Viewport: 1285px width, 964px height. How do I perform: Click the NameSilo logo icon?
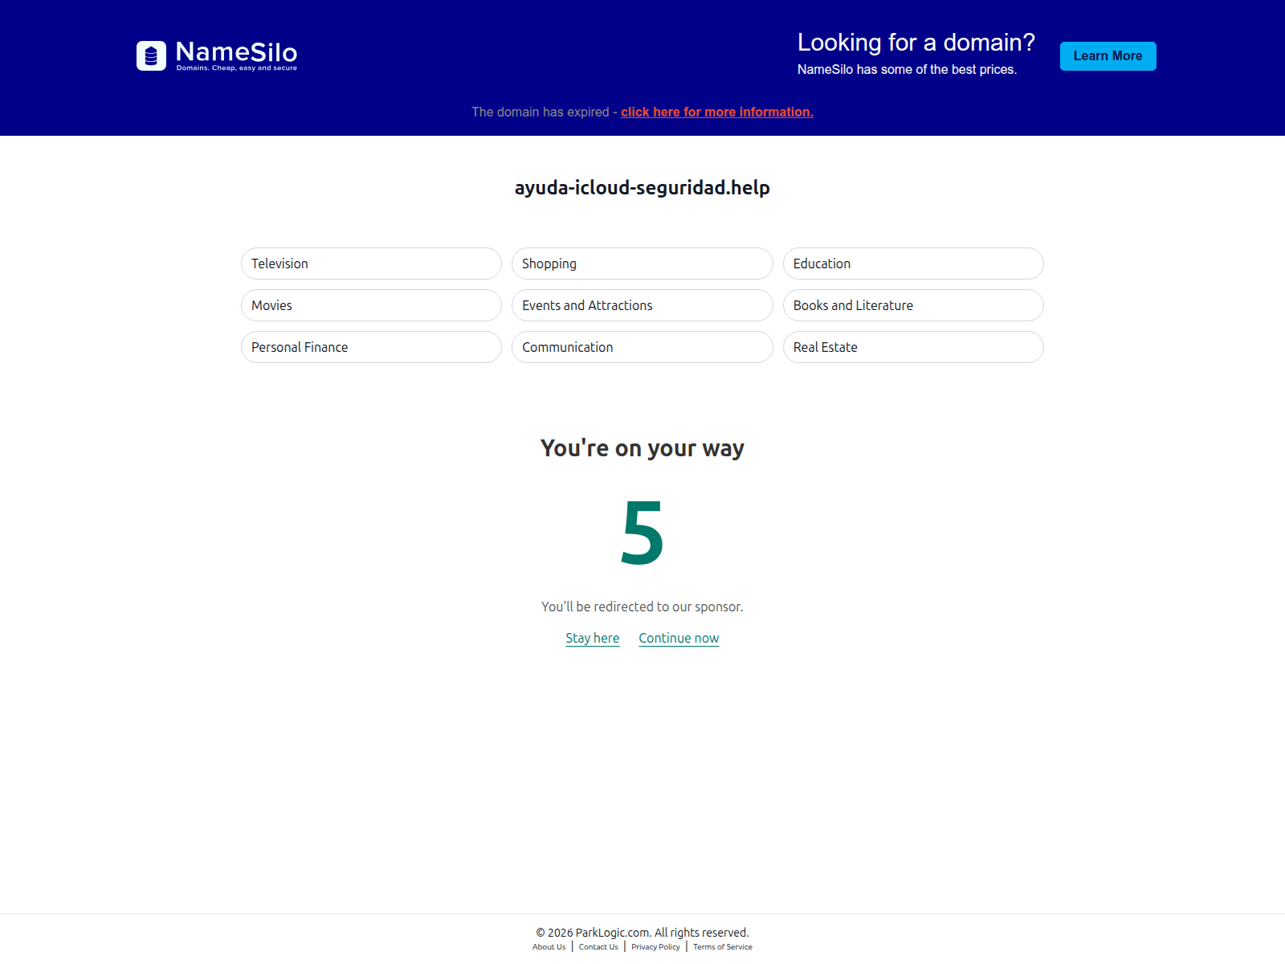pyautogui.click(x=151, y=55)
